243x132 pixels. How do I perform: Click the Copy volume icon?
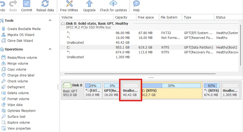click(3, 69)
